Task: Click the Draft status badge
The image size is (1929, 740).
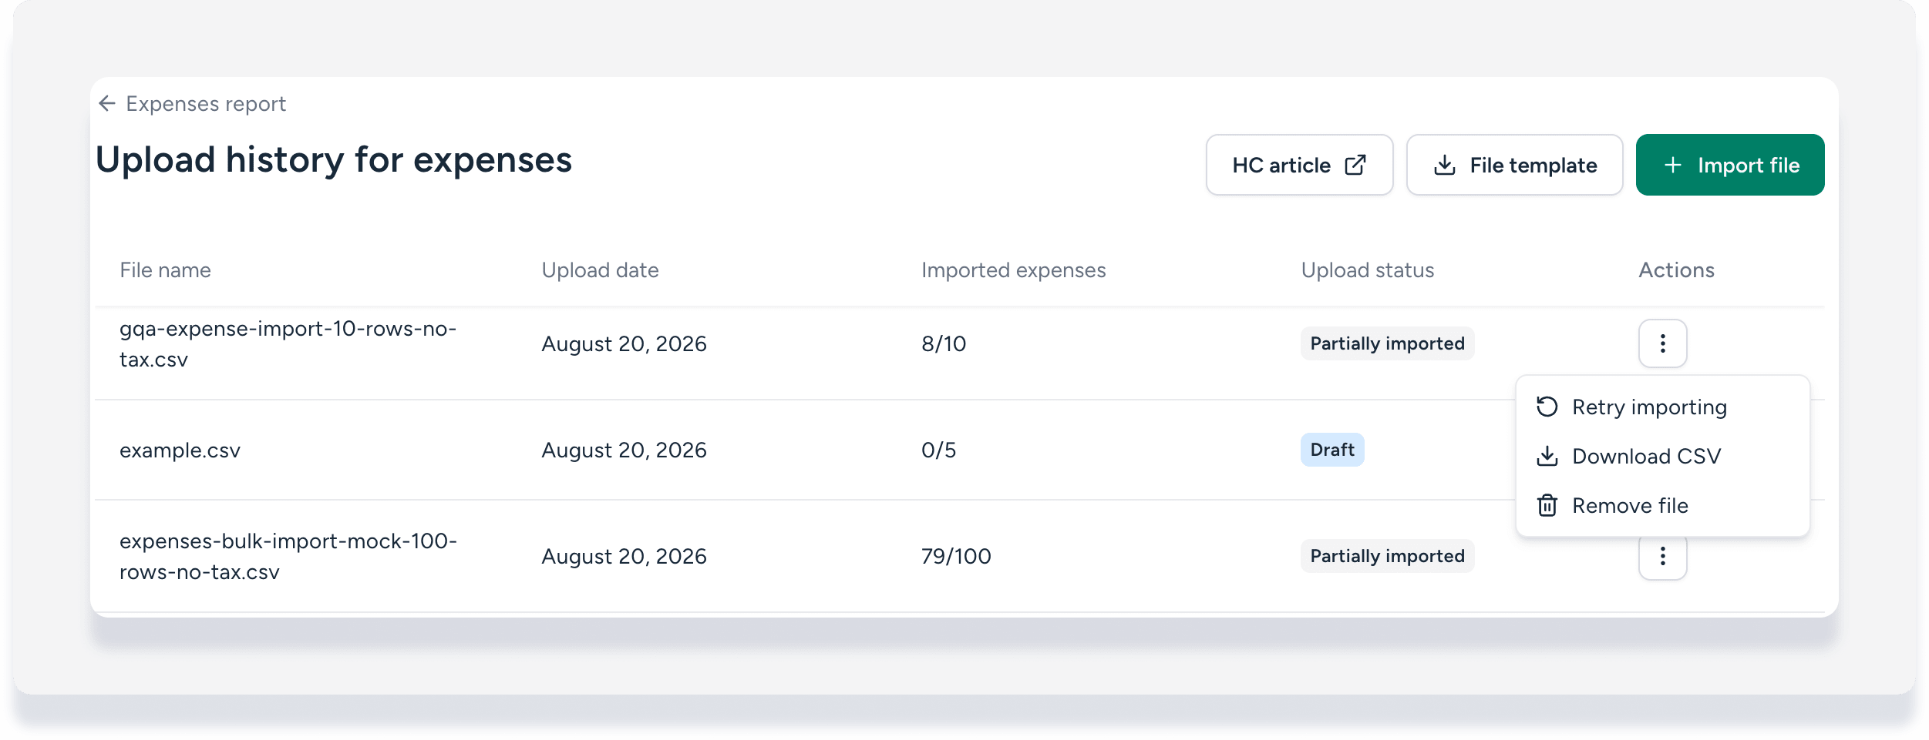Action: point(1331,450)
